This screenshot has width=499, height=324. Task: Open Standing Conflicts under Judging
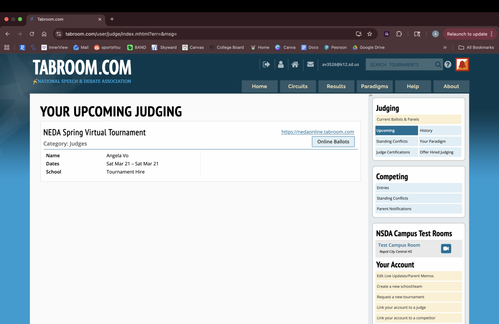coord(396,141)
